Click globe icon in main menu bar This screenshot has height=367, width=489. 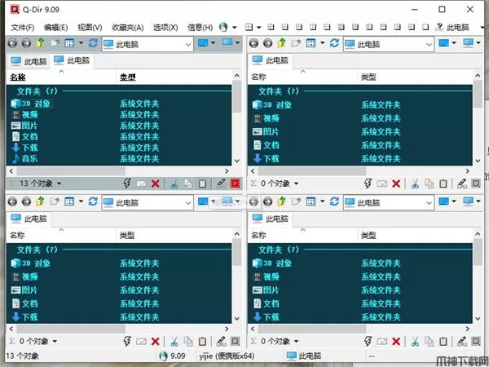223,28
